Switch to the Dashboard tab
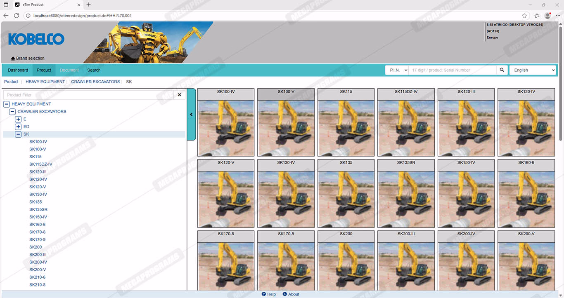 pos(18,70)
